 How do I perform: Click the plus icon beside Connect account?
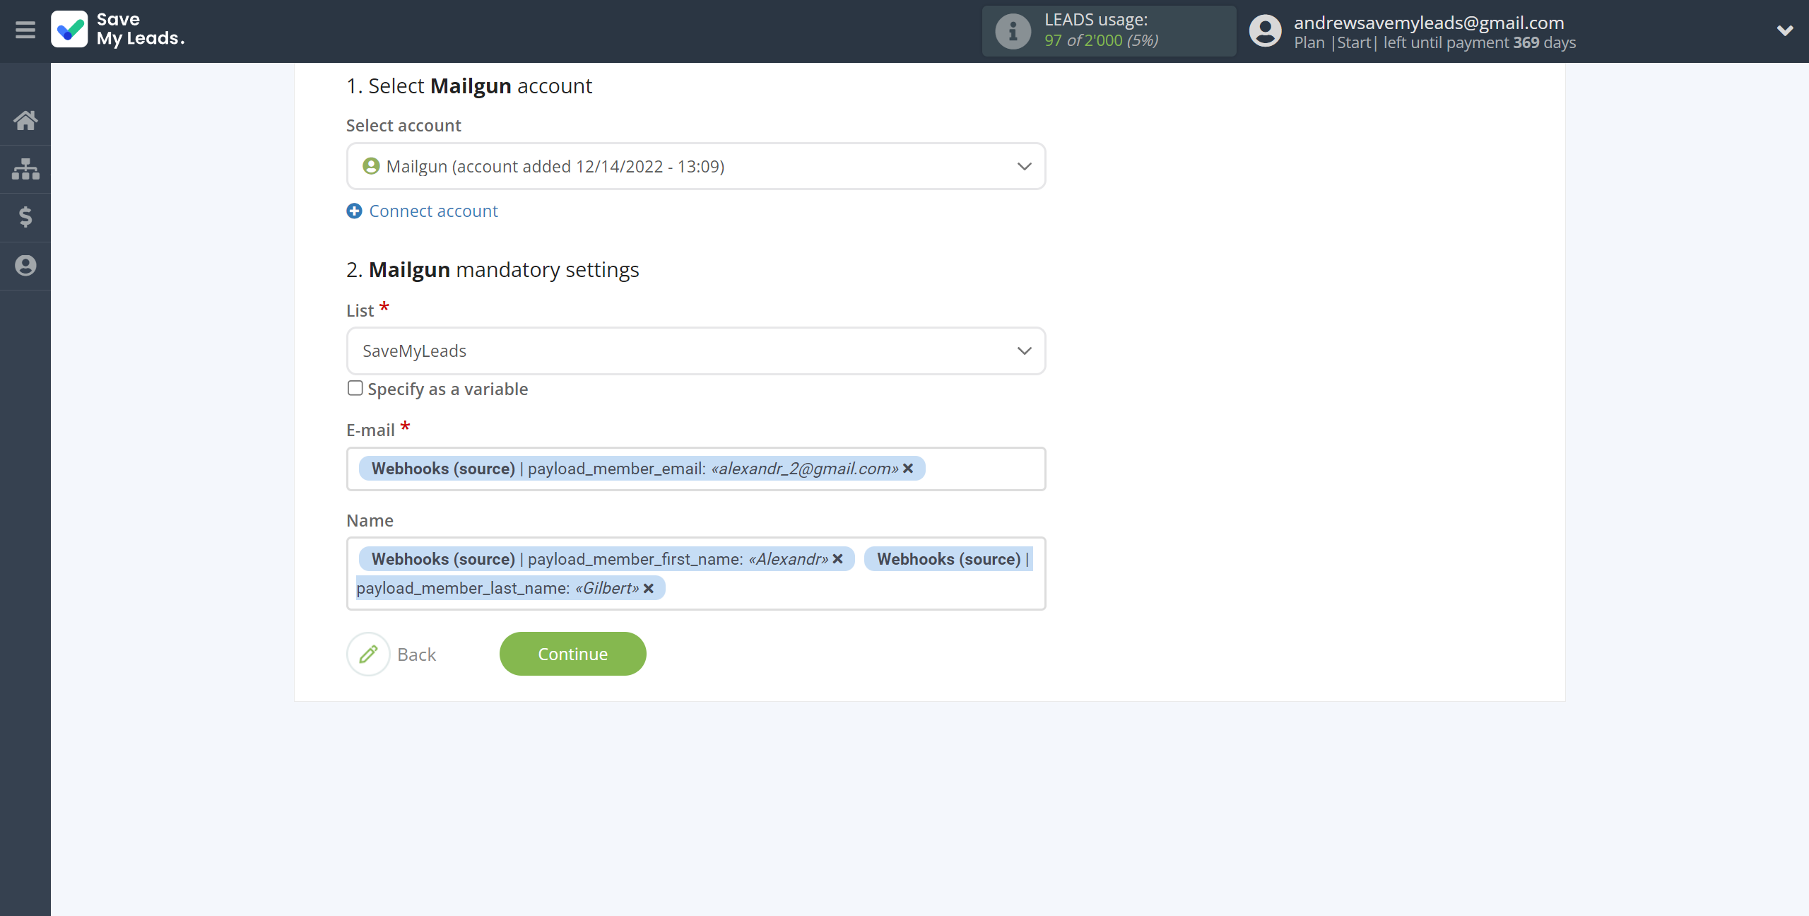click(x=354, y=211)
